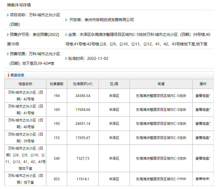Image resolution: width=218 pixels, height=189 pixels.
Task: Click the area value 11914.1
Action: pos(83,179)
